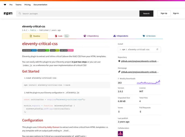Click the Versions tag icon
Screen dimensions: 185x137
[144, 36]
